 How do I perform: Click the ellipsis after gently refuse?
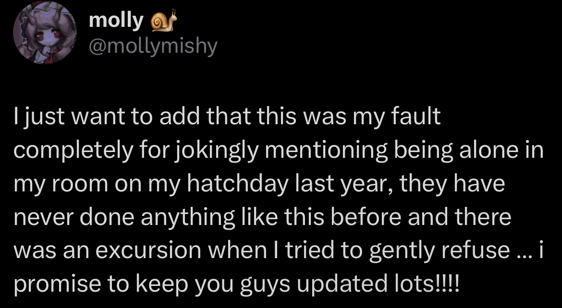pos(521,251)
